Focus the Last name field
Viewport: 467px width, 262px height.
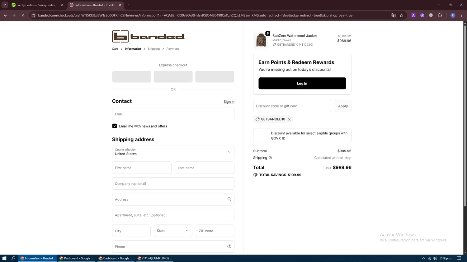tap(205, 168)
